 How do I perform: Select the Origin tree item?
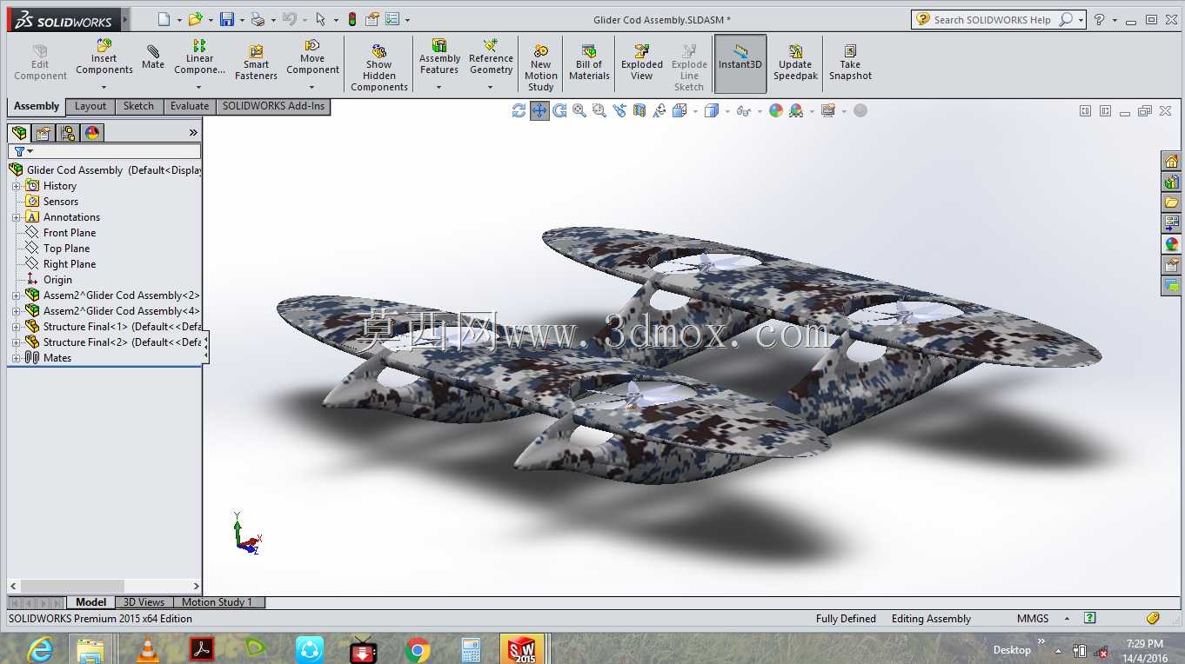point(57,280)
